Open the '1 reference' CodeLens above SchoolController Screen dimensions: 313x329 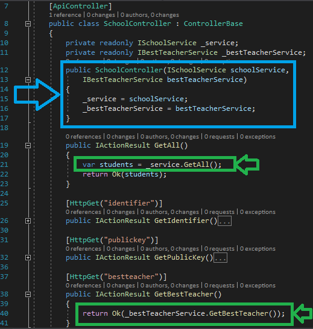coord(65,15)
